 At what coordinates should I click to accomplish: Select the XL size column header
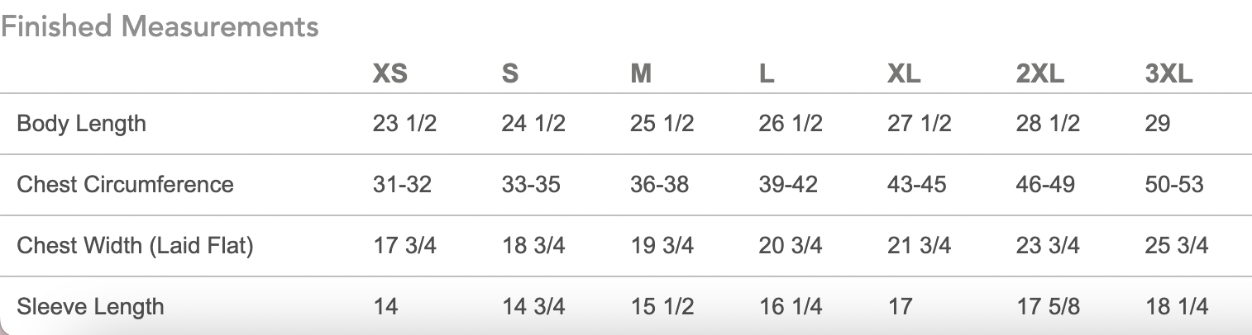(x=904, y=74)
